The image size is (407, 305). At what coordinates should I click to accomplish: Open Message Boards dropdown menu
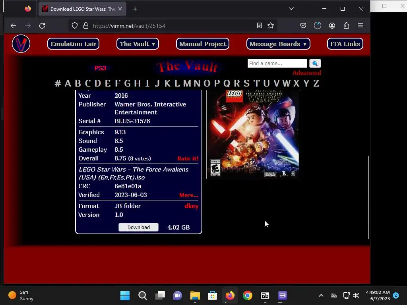tap(278, 44)
